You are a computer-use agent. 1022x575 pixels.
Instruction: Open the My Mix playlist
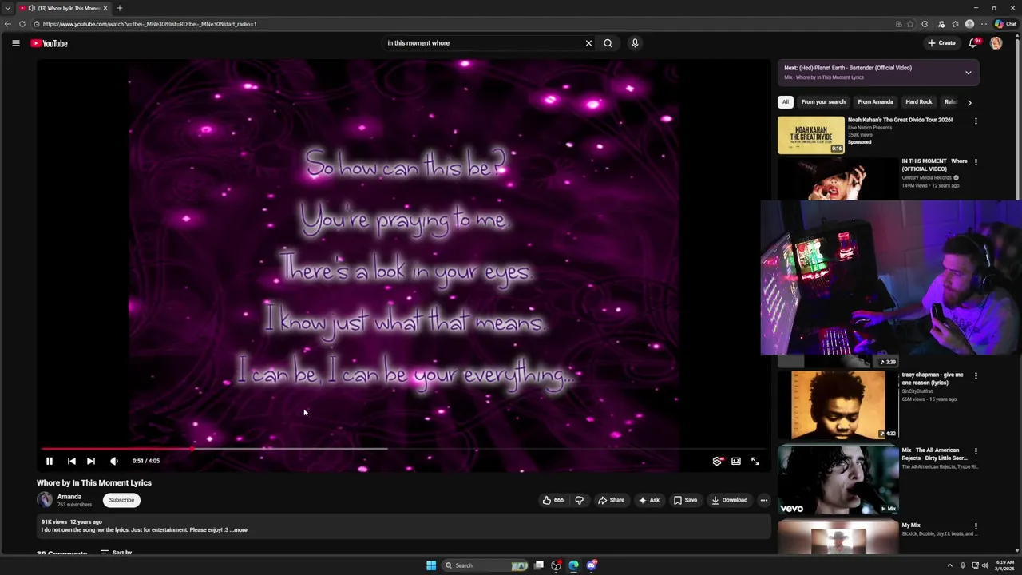838,537
